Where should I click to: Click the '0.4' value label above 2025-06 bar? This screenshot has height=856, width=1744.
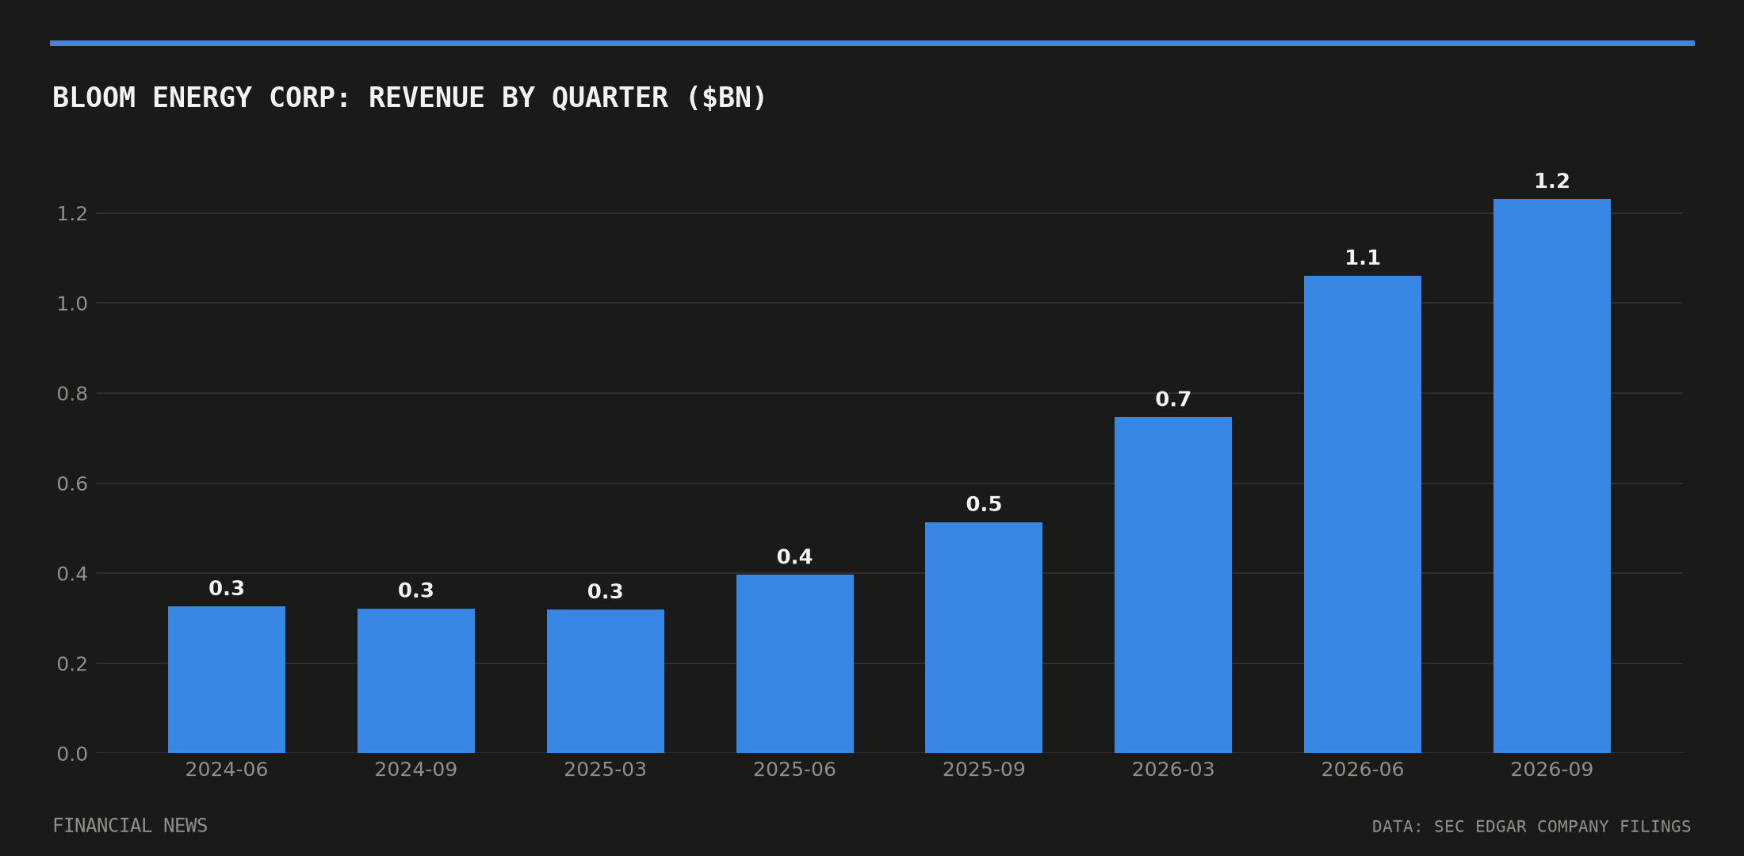coord(795,556)
